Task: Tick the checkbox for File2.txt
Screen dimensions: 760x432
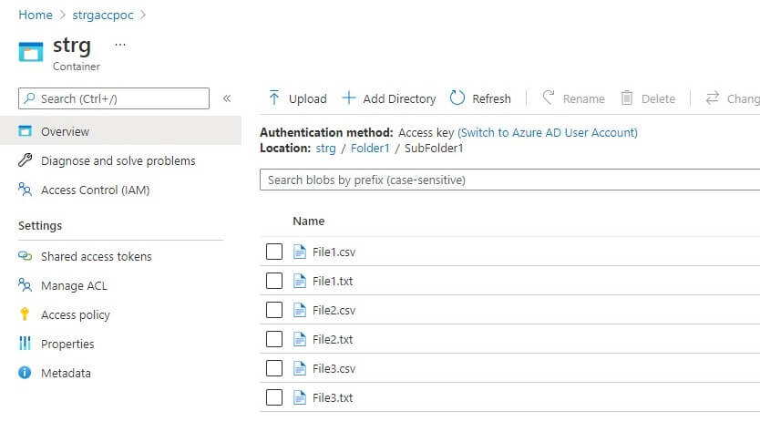Action: (x=274, y=339)
